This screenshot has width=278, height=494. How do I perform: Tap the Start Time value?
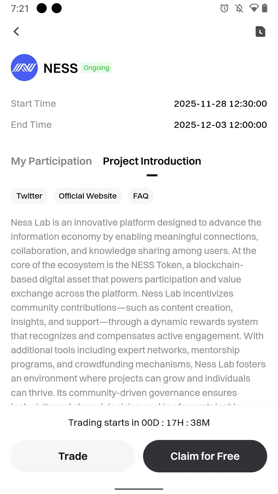point(221,104)
